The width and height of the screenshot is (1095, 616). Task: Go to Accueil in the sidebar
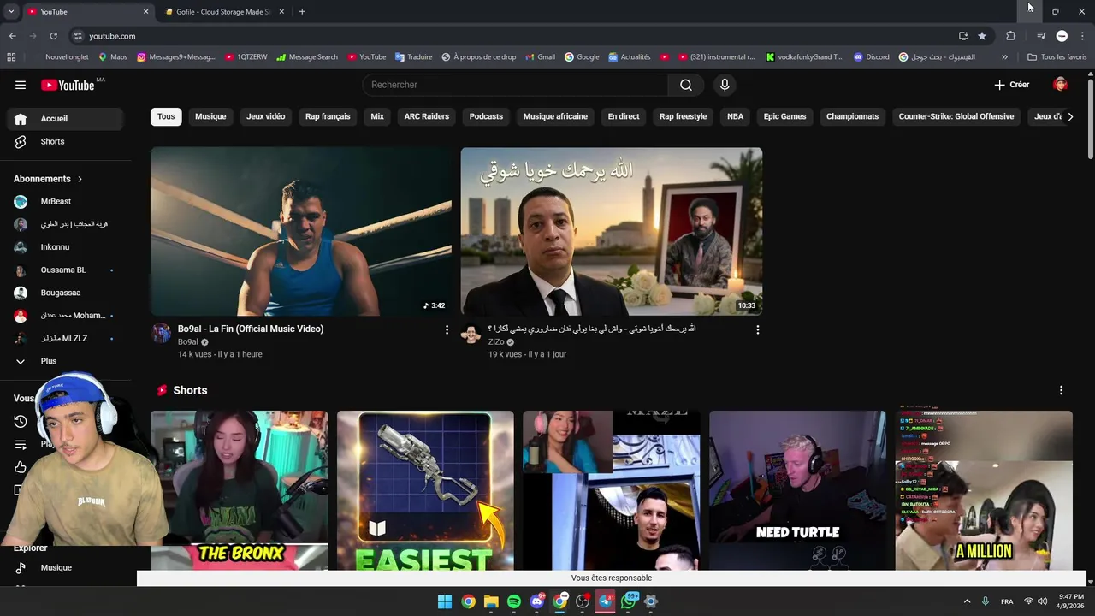pyautogui.click(x=63, y=119)
